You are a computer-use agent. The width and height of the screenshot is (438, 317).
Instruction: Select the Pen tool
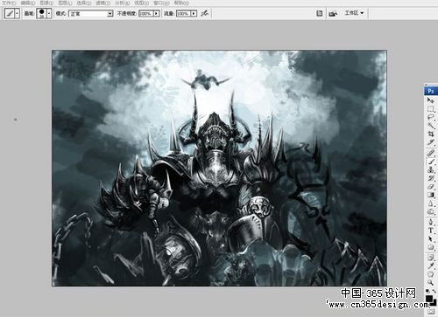[431, 222]
